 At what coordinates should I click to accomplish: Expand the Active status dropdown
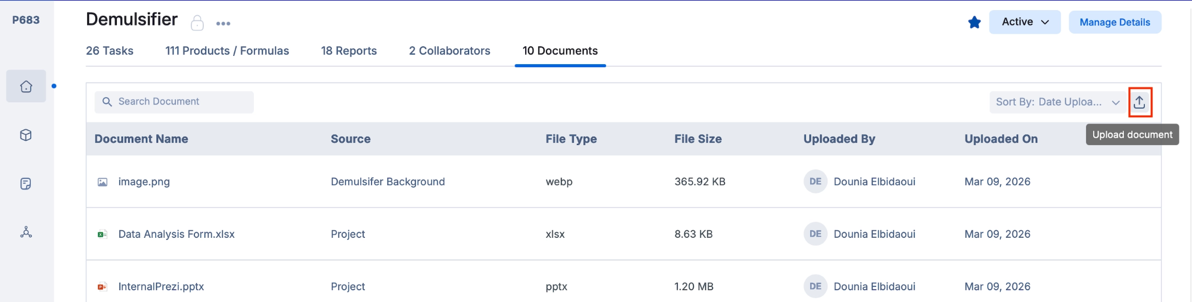(x=1025, y=22)
